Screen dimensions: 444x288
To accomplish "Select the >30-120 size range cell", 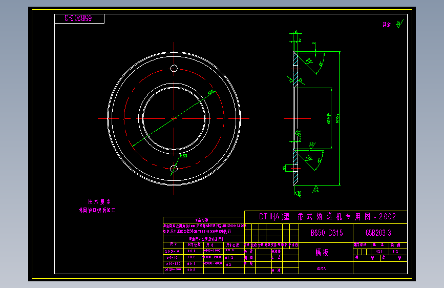I will pyautogui.click(x=173, y=263).
